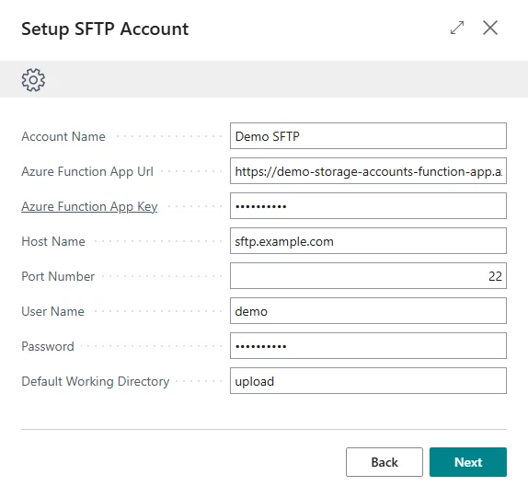Expand the dialog with the diagonal arrows icon
The height and width of the screenshot is (498, 528).
[x=457, y=28]
